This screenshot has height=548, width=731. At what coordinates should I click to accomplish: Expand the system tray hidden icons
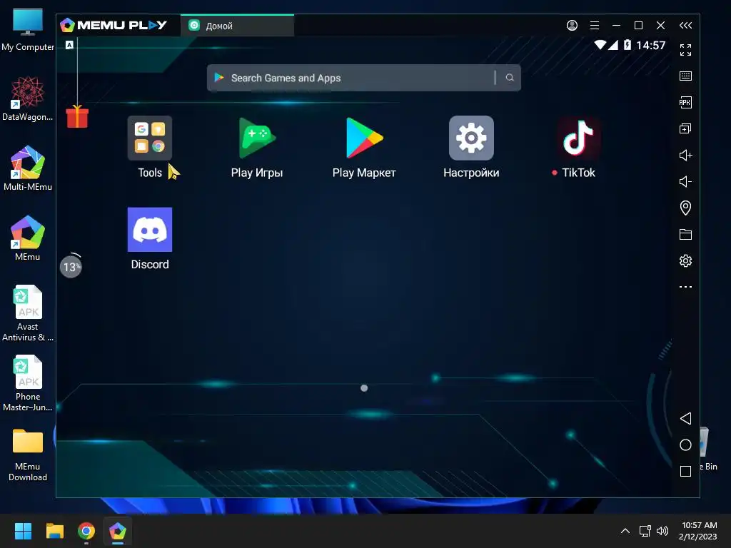click(x=625, y=531)
